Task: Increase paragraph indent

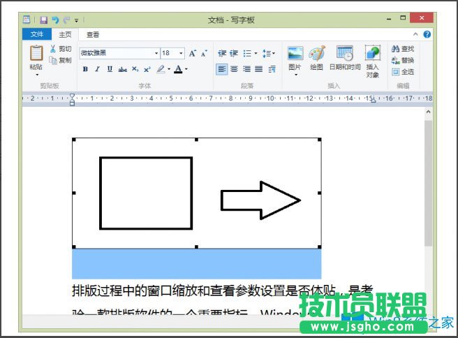Action: [x=234, y=54]
